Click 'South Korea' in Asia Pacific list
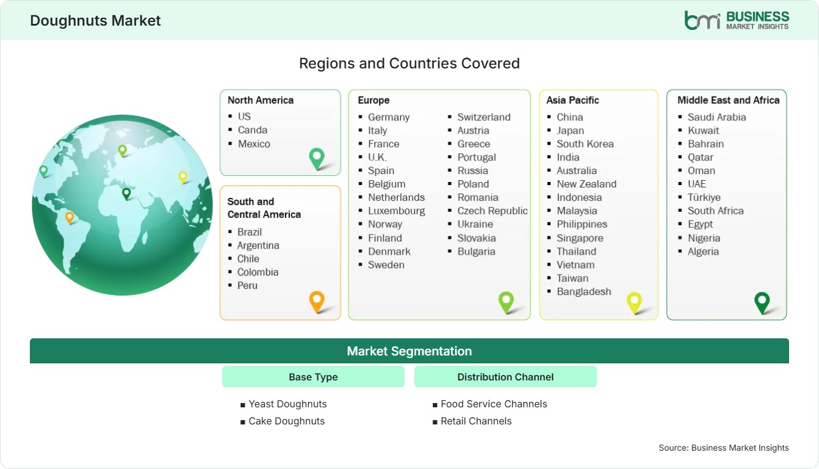This screenshot has width=819, height=469. click(585, 144)
